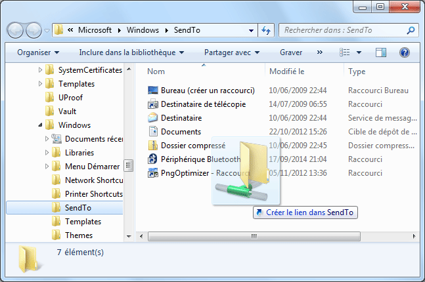Click the Forward navigation arrow button
Screen dimensions: 425x282
(x=34, y=30)
